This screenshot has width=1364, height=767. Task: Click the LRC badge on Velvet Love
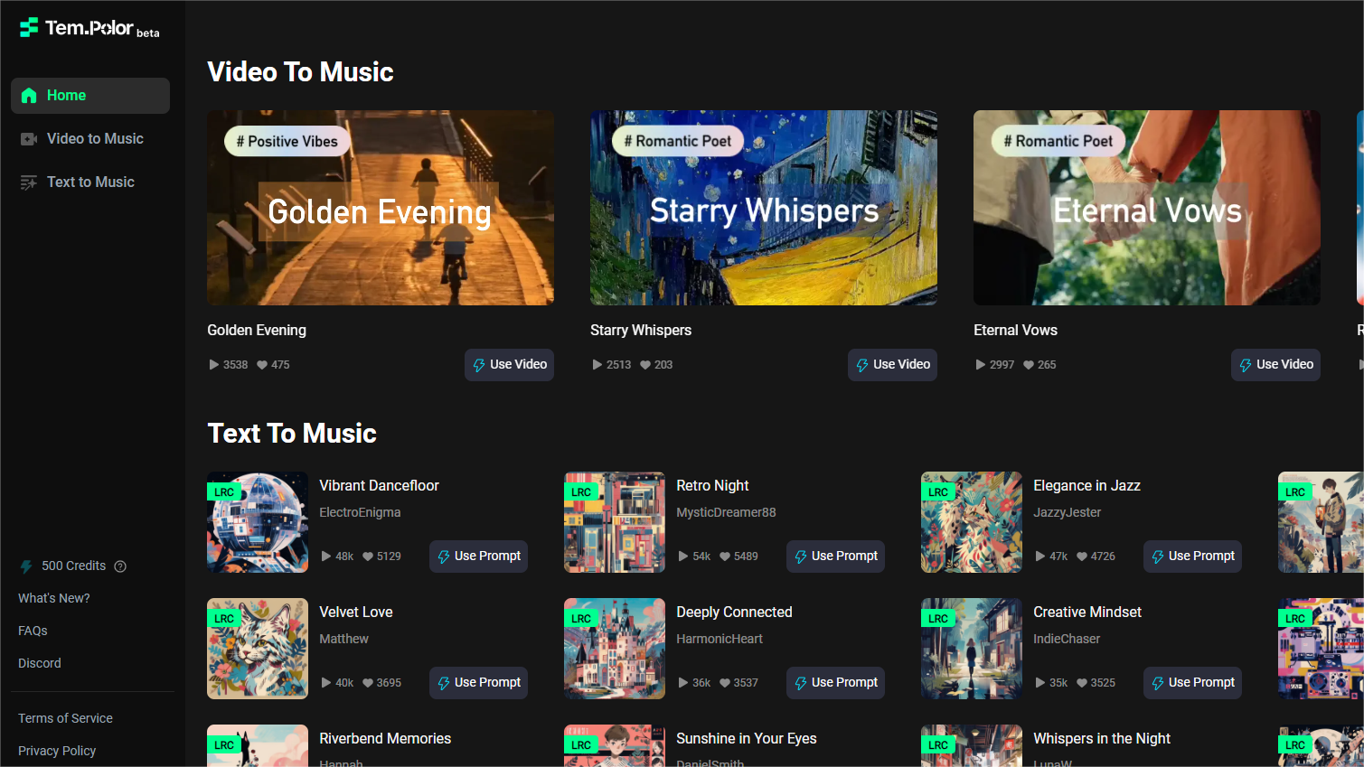click(x=224, y=619)
